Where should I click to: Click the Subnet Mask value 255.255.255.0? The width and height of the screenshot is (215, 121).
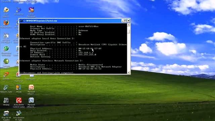(87, 54)
